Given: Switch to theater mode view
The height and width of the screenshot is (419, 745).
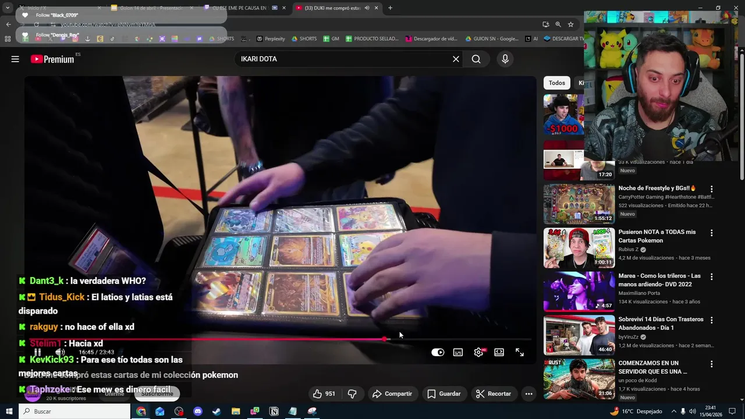Looking at the screenshot, I should 499,352.
